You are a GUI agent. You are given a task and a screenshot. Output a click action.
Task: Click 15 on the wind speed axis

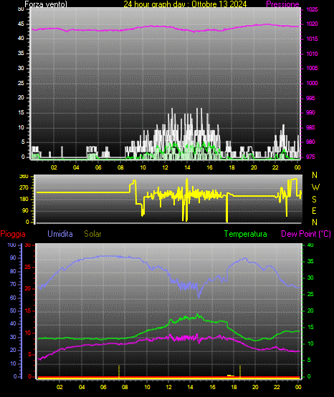coord(21,113)
